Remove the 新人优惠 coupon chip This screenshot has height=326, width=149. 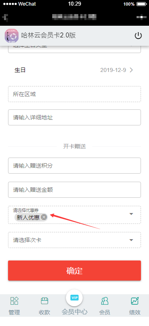point(44,217)
